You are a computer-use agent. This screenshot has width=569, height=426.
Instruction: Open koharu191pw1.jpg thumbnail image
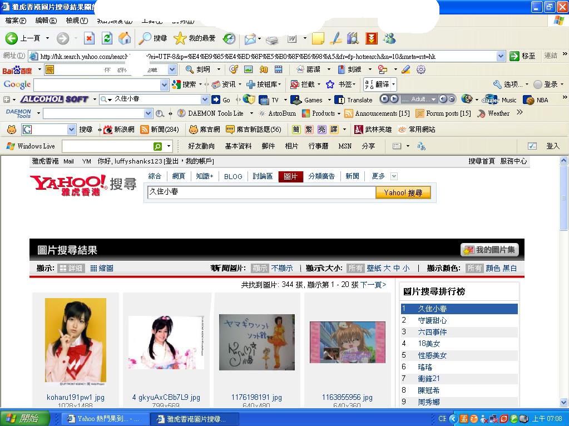(76, 341)
